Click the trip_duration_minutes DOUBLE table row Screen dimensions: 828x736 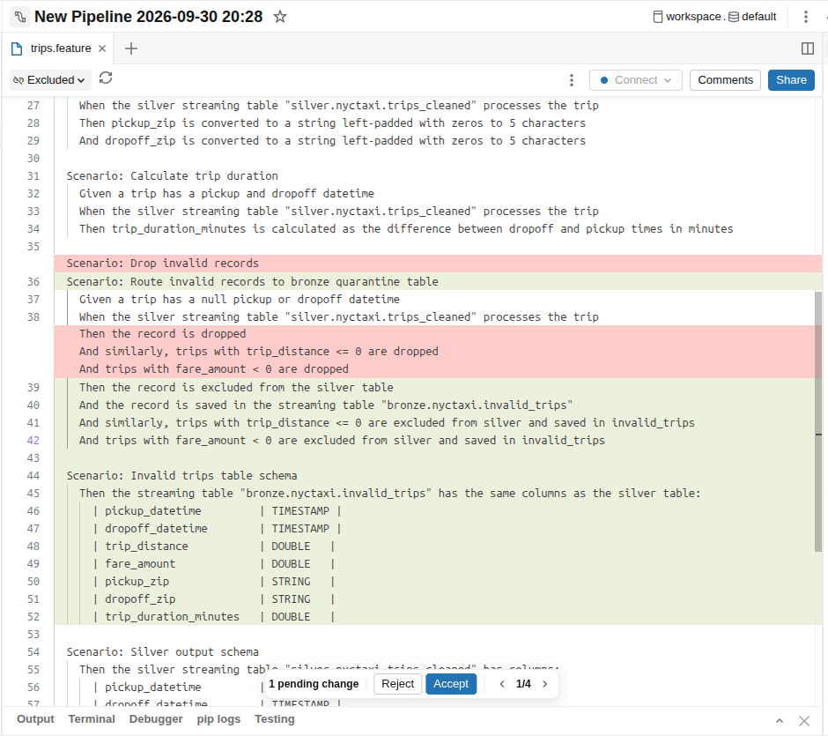pos(214,617)
